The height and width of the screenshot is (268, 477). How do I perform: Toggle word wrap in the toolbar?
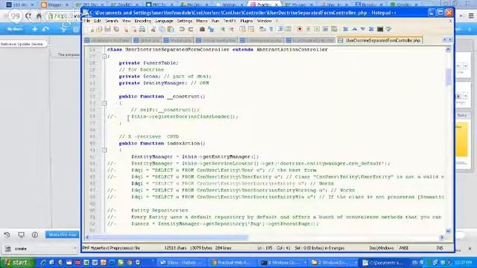click(262, 29)
